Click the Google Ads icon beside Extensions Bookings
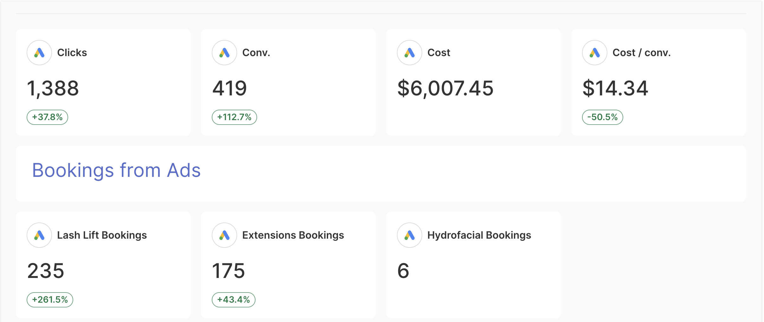The image size is (764, 322). coord(224,235)
